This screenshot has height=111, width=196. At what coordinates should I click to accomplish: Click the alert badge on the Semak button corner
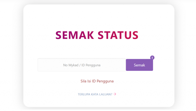click(x=152, y=58)
